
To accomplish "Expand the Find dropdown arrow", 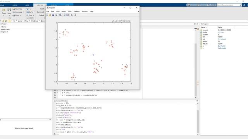I will point(34,15).
